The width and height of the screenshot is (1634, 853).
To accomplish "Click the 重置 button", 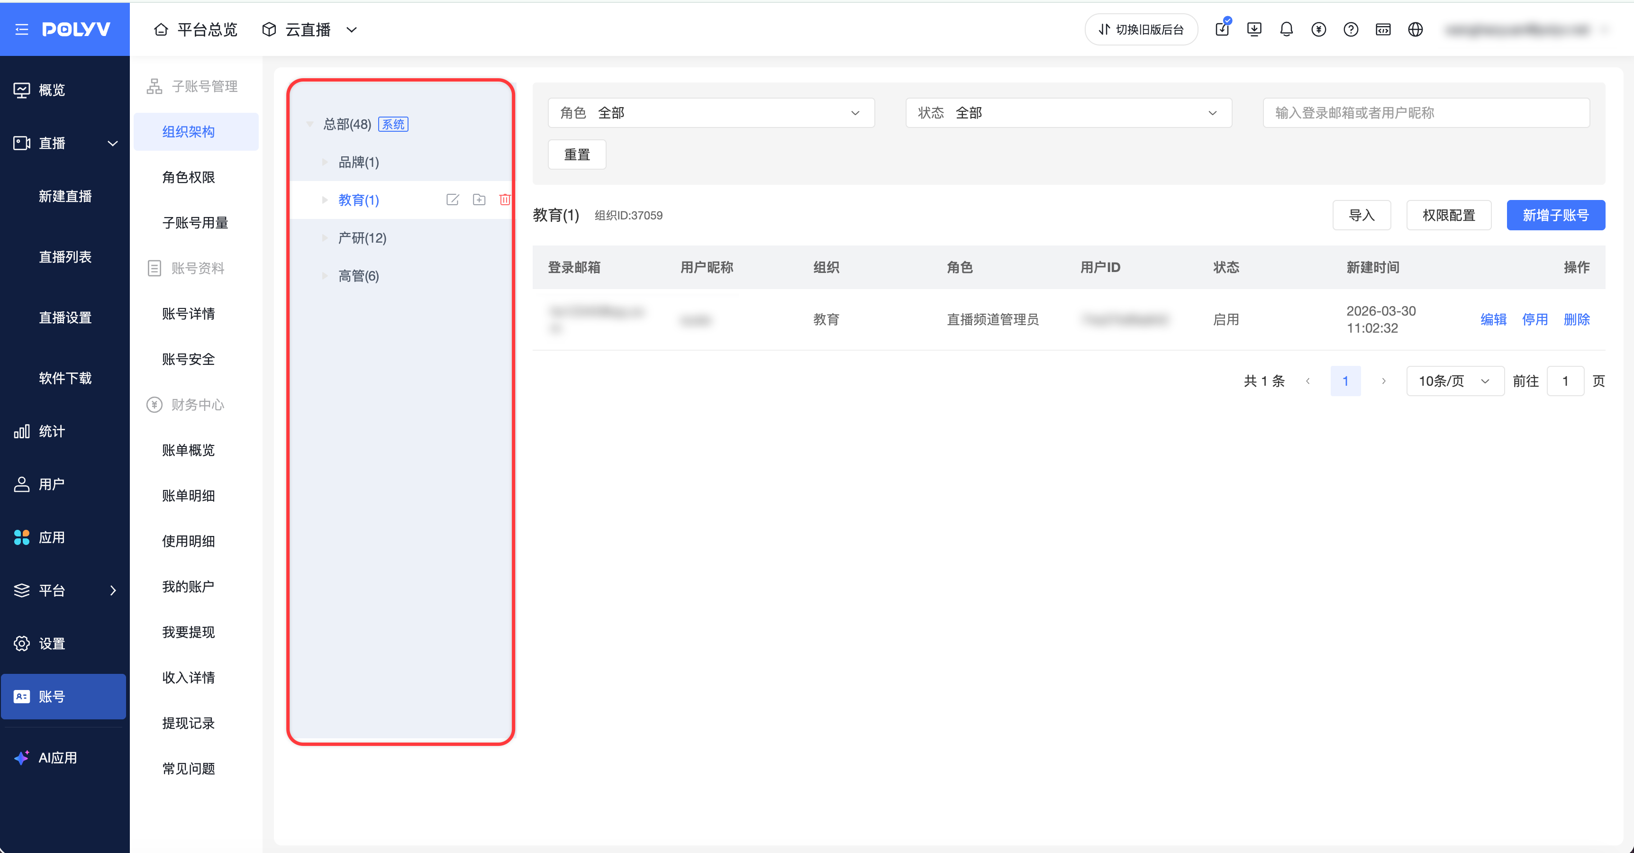I will 577,155.
